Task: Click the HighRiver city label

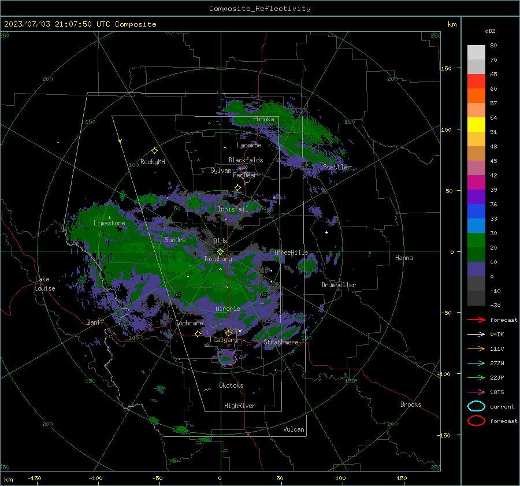Action: coord(239,406)
